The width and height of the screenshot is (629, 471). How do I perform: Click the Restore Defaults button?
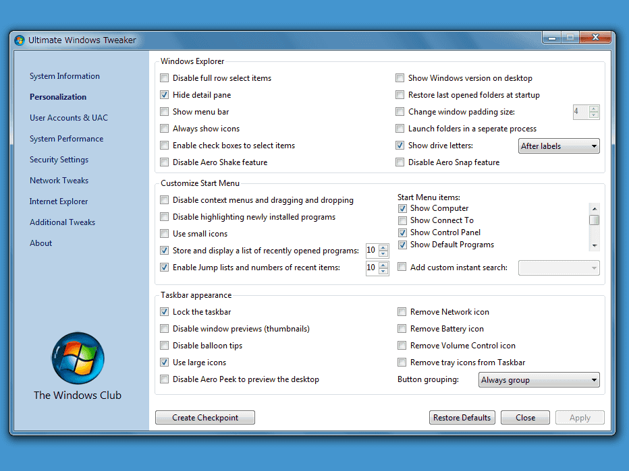462,417
